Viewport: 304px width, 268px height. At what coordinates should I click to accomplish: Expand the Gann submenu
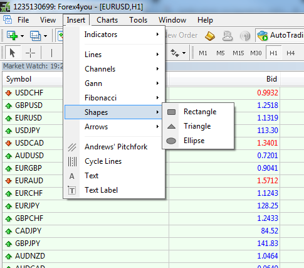click(x=114, y=83)
